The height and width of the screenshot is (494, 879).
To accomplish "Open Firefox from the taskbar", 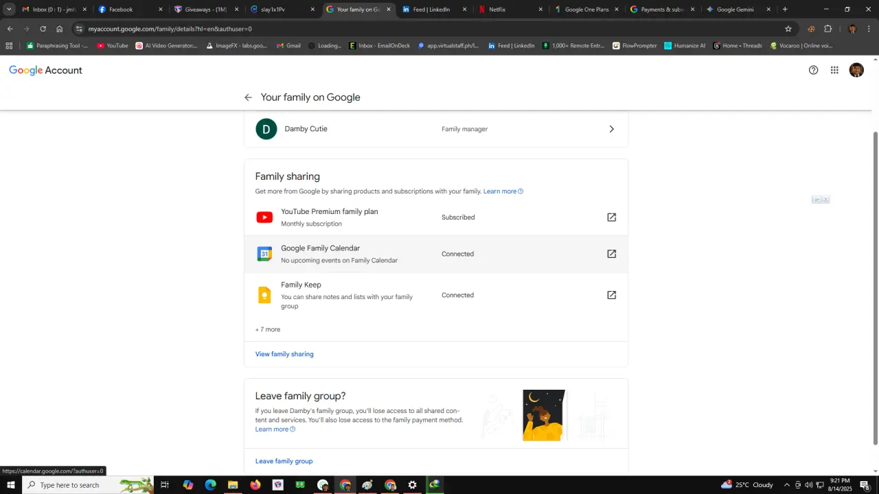I will pyautogui.click(x=255, y=485).
